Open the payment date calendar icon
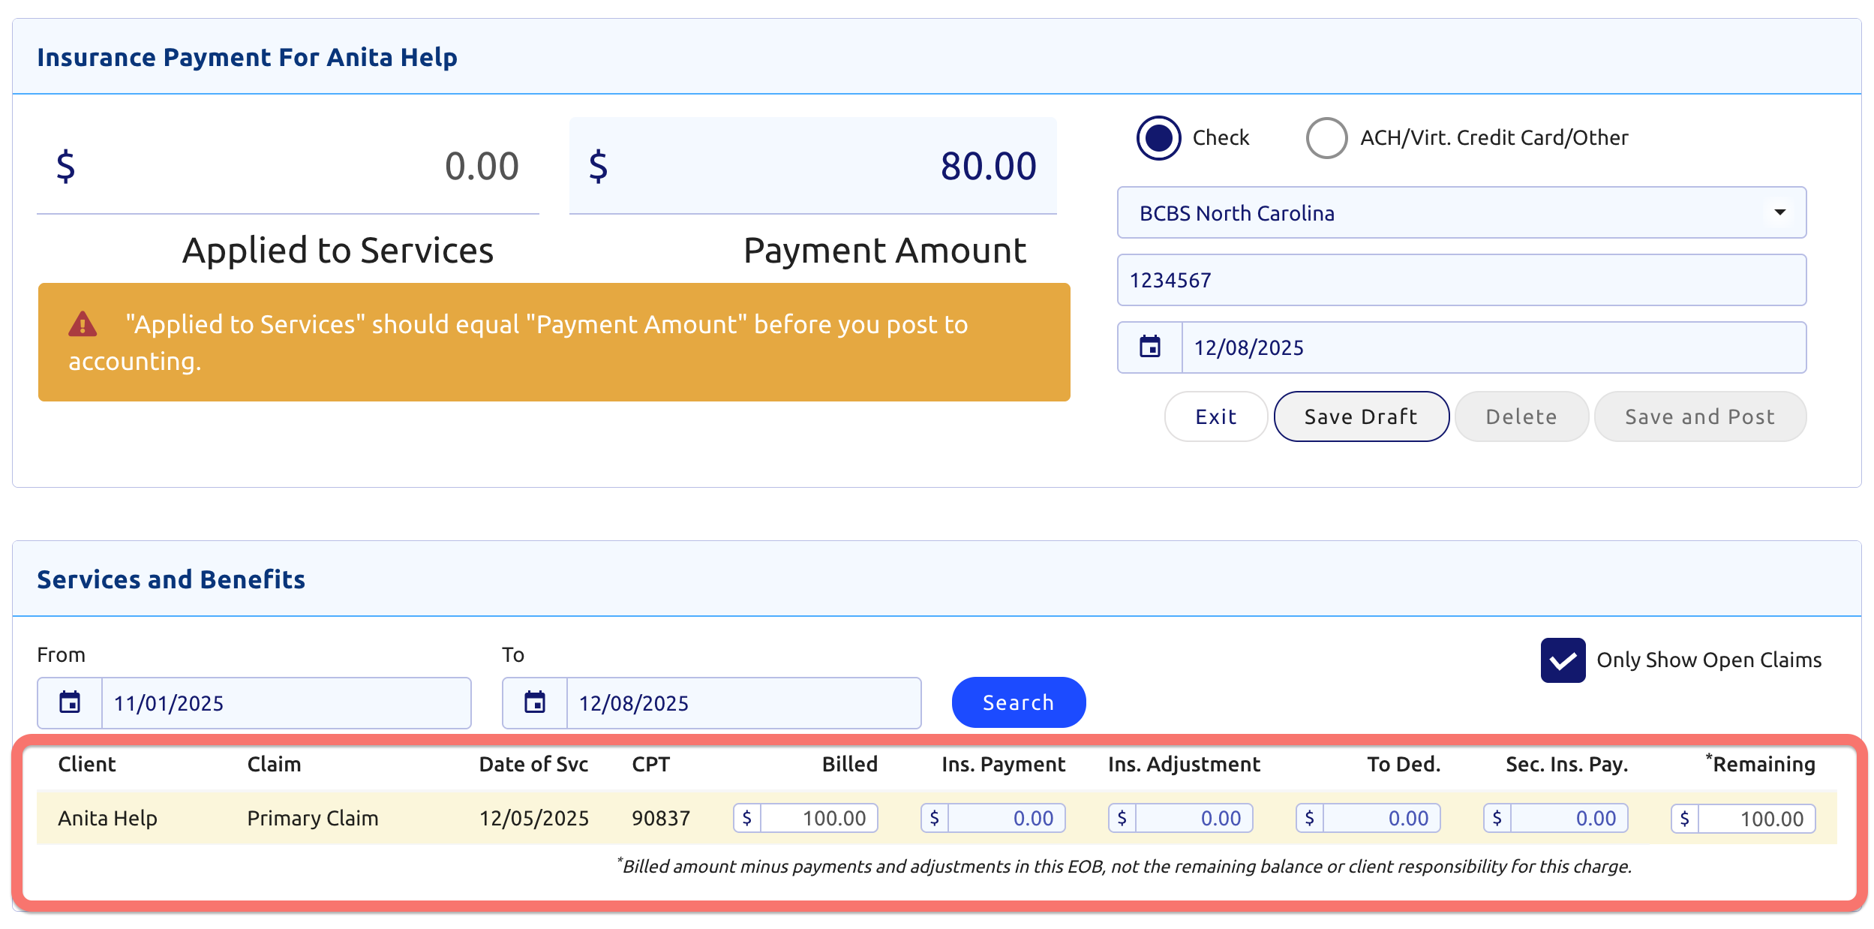This screenshot has width=1874, height=929. [1149, 347]
